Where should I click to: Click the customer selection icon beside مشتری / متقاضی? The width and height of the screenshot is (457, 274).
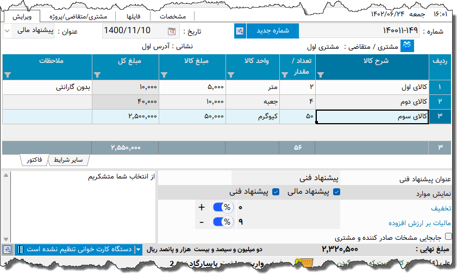tap(407, 46)
